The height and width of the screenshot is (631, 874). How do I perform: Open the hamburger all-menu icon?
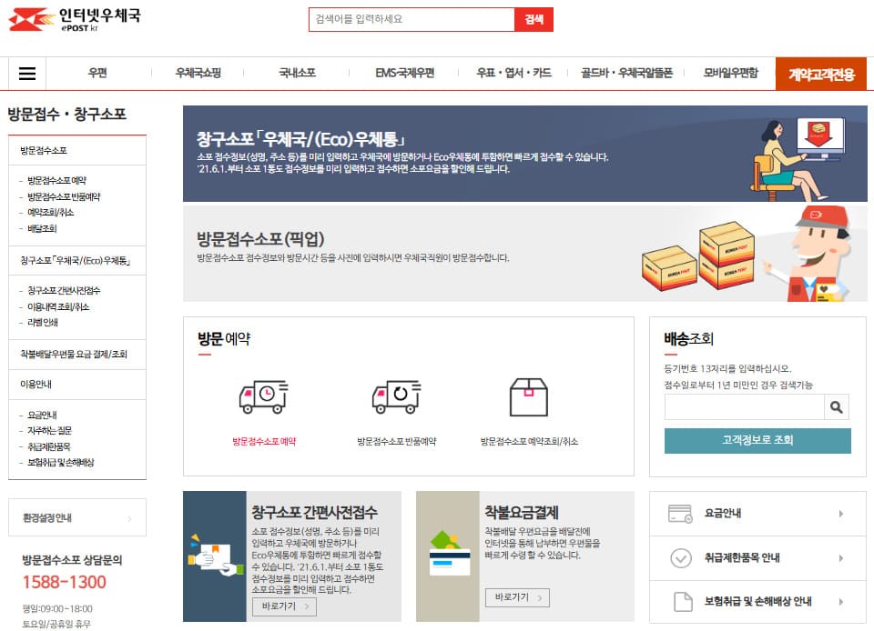27,74
